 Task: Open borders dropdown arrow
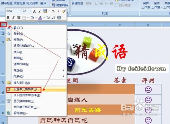click(28, 18)
